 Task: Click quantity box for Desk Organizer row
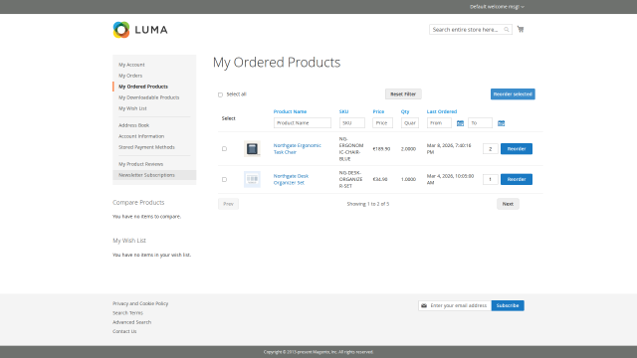tap(491, 179)
